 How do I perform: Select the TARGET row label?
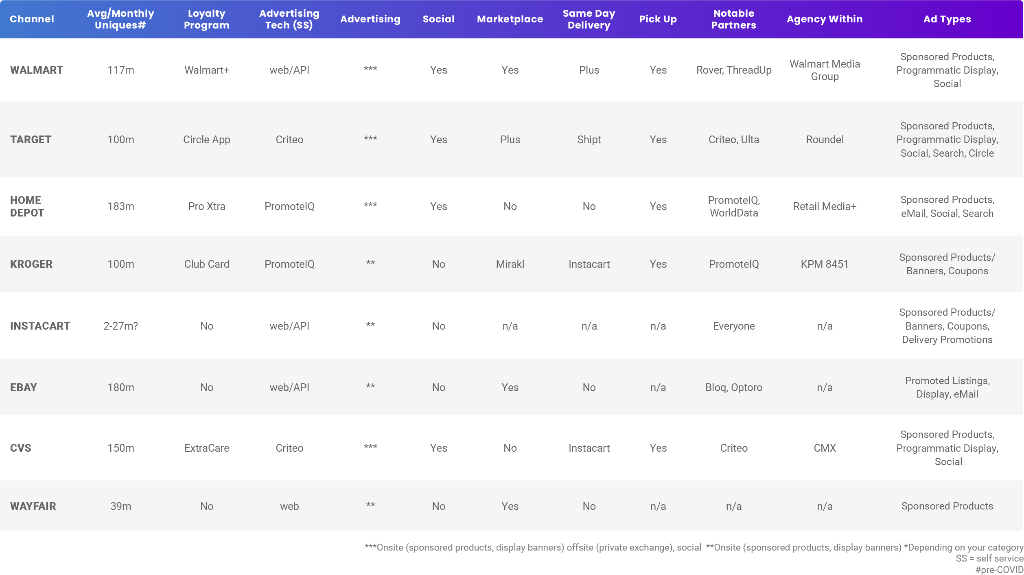(31, 140)
